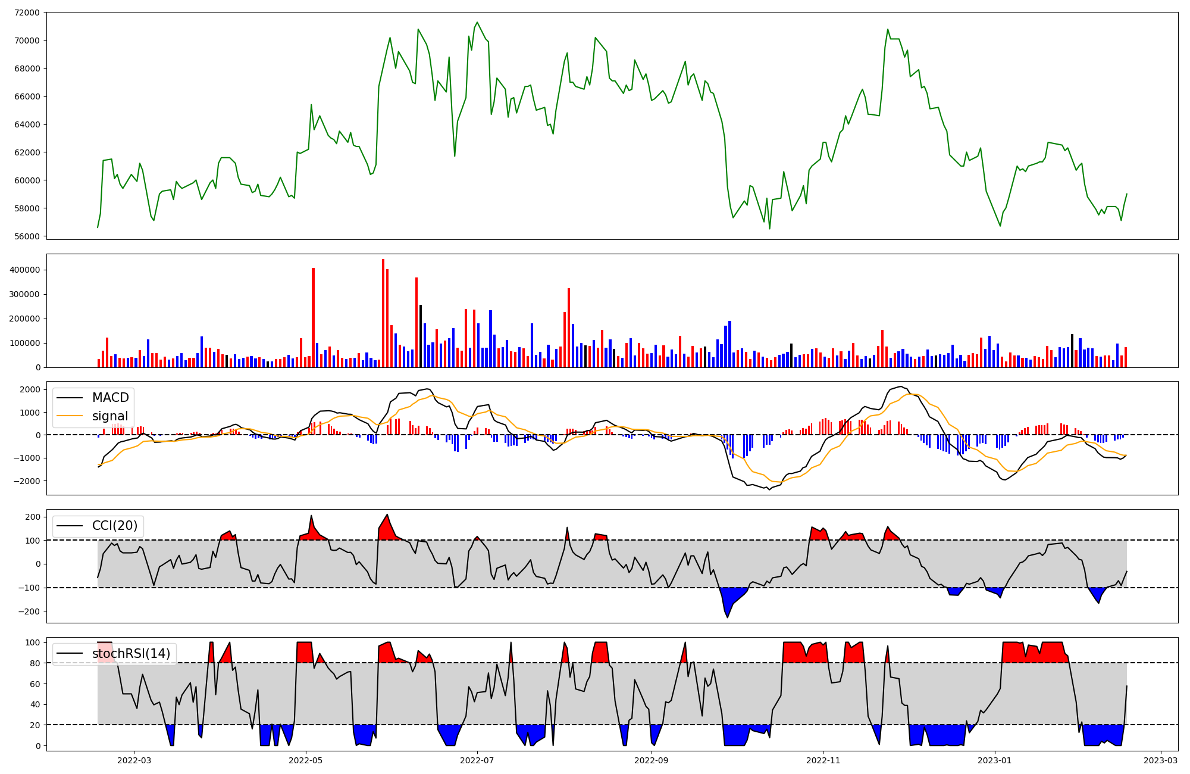Click the 400000 volume axis tick label
The height and width of the screenshot is (774, 1190).
[x=24, y=270]
